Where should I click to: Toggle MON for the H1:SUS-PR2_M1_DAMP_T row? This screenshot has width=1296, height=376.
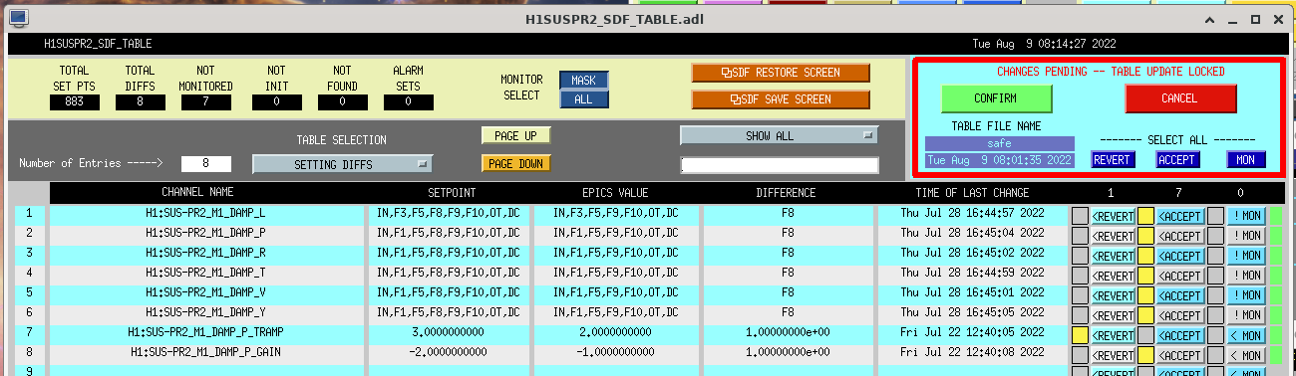click(1246, 276)
